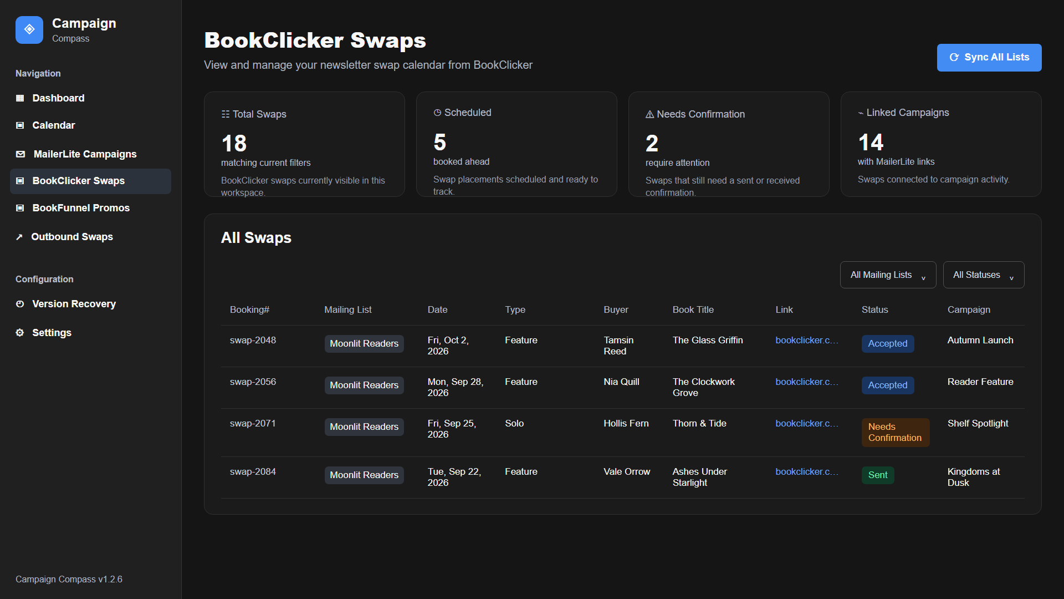Click Sent status badge on swap-2084
Screen dimensions: 1064x599
[877, 475]
